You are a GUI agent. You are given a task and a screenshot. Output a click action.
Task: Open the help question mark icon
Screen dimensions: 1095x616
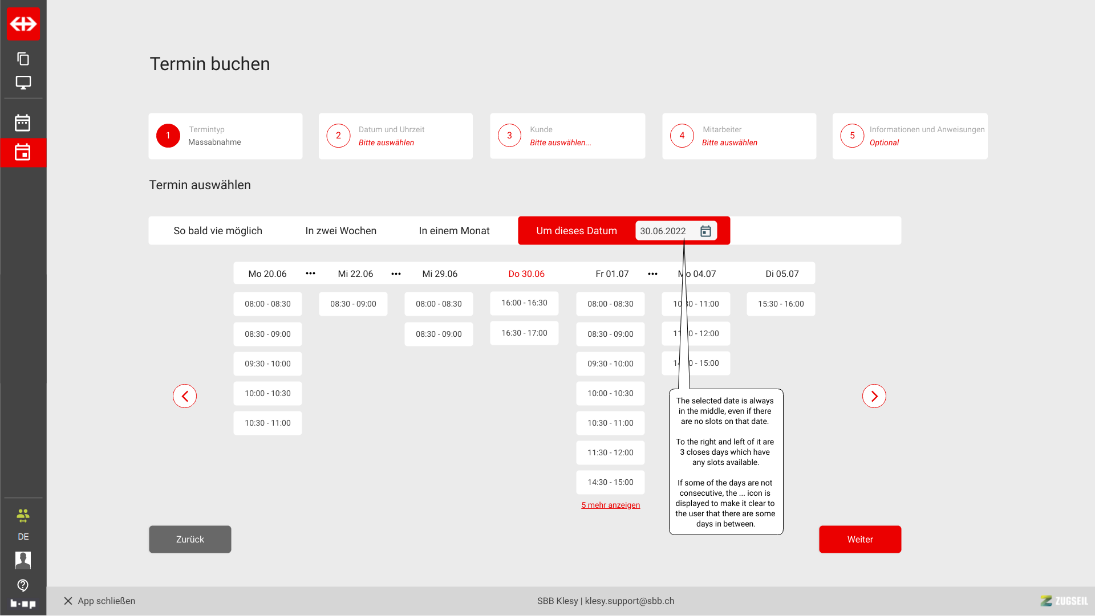(x=23, y=585)
